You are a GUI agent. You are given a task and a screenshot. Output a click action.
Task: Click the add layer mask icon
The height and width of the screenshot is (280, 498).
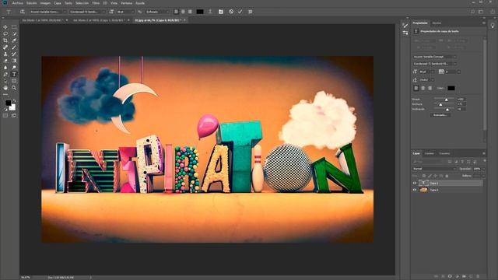(450, 277)
